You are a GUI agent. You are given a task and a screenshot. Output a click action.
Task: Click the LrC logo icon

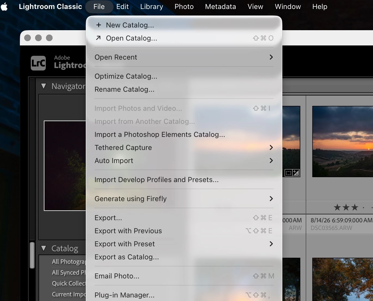(x=38, y=63)
